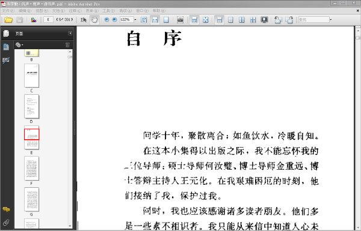Open full screen mode monitor icon
Viewport: 361px width, 231px height.
[264, 20]
